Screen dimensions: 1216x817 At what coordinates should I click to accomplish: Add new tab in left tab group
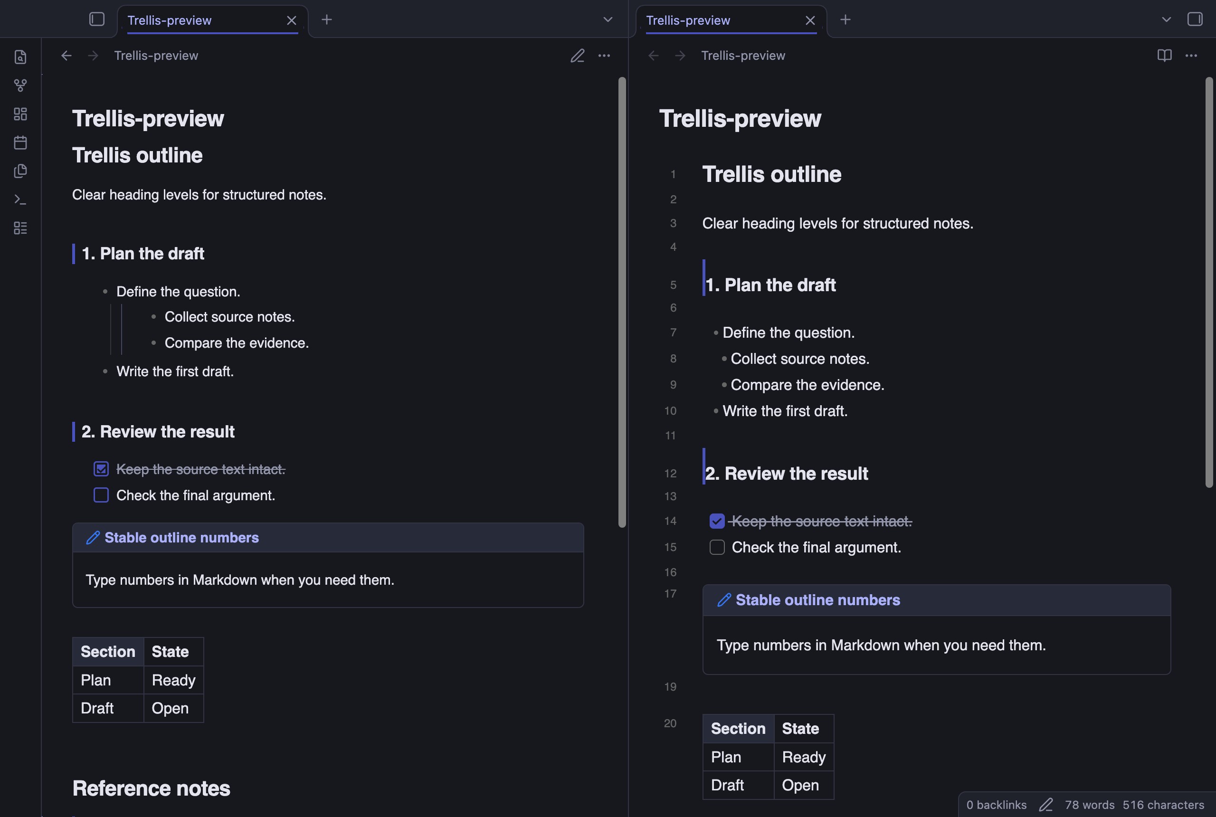tap(327, 20)
